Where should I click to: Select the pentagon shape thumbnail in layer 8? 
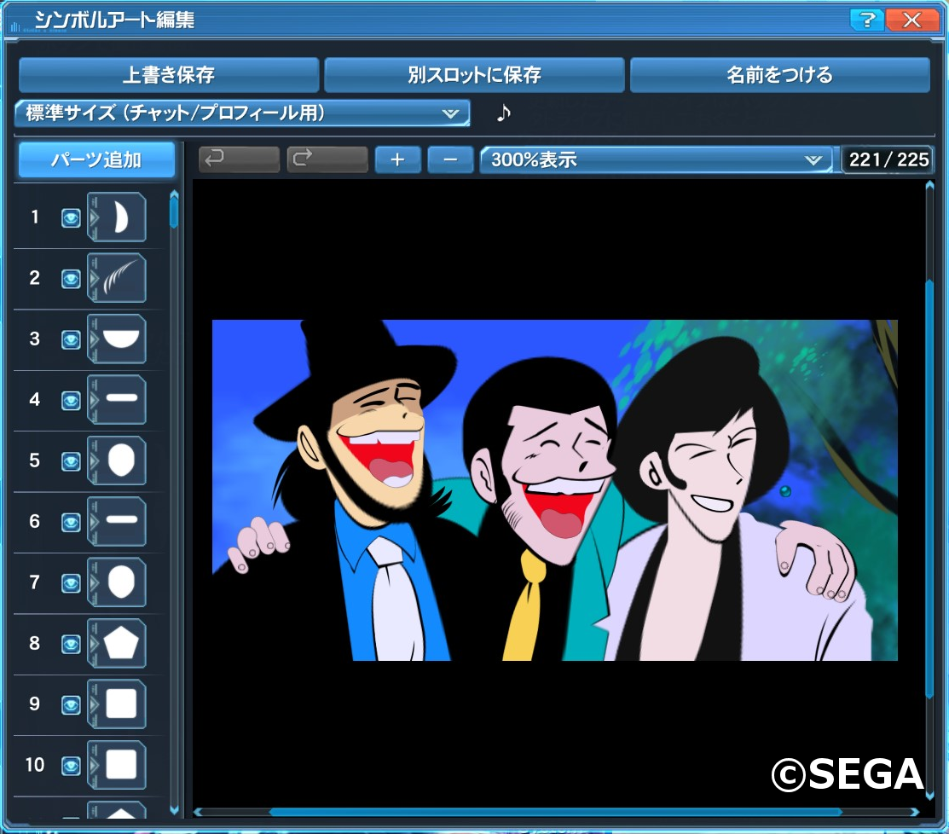point(122,643)
